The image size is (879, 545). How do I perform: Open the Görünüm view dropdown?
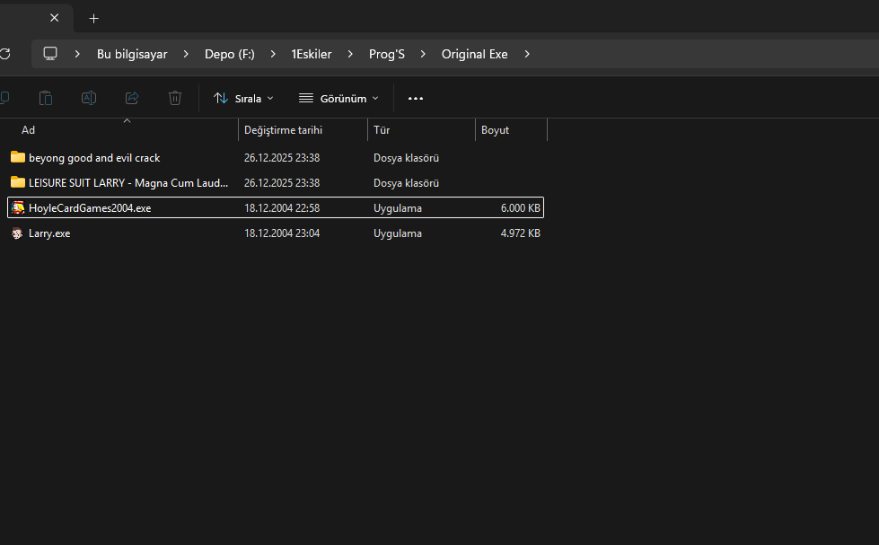pos(338,98)
